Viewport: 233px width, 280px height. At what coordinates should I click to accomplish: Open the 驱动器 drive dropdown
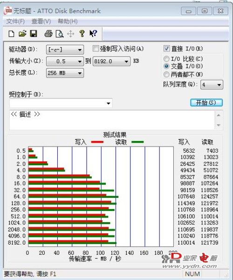(65, 49)
